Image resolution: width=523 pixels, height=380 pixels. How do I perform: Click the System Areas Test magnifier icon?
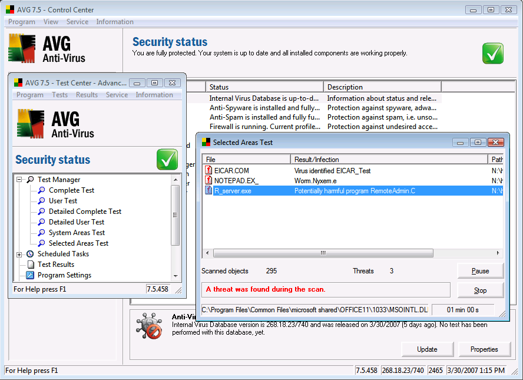pyautogui.click(x=41, y=233)
